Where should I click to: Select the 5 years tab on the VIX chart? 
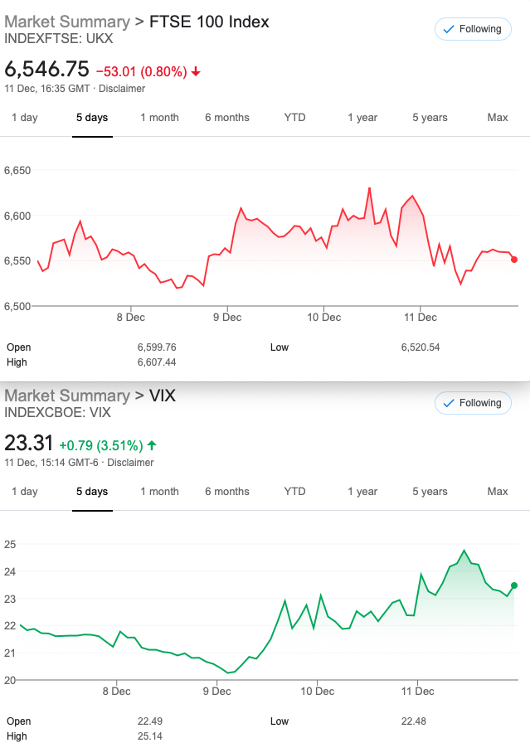(430, 492)
